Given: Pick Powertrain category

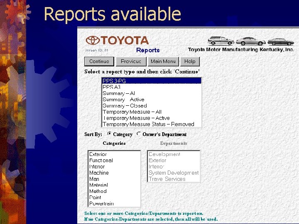Looking at the screenshot, I should pyautogui.click(x=114, y=204).
